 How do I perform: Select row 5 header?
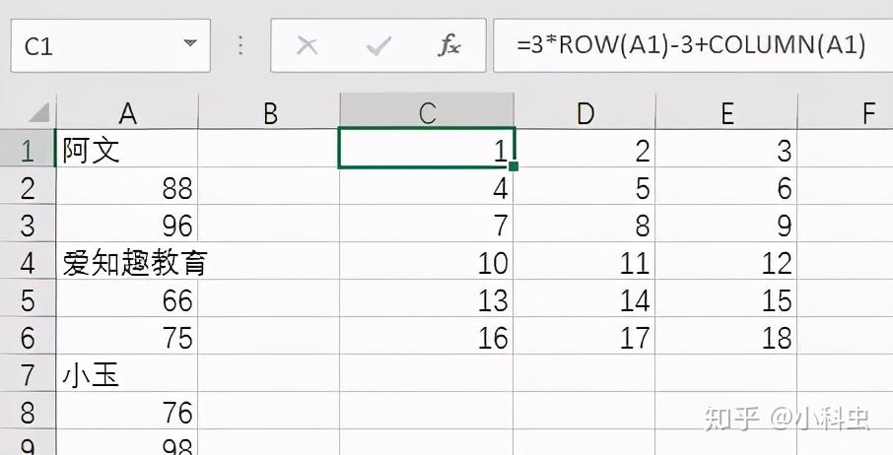pyautogui.click(x=28, y=298)
